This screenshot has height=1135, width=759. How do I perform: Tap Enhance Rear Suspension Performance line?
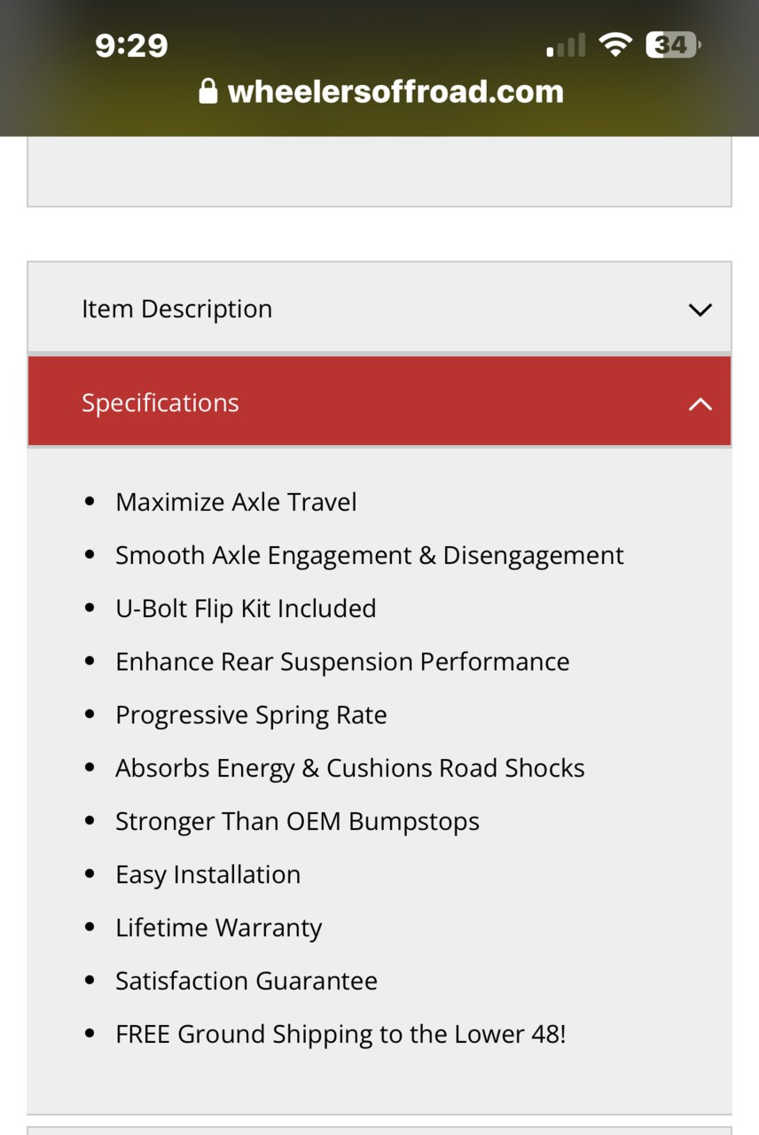(342, 661)
